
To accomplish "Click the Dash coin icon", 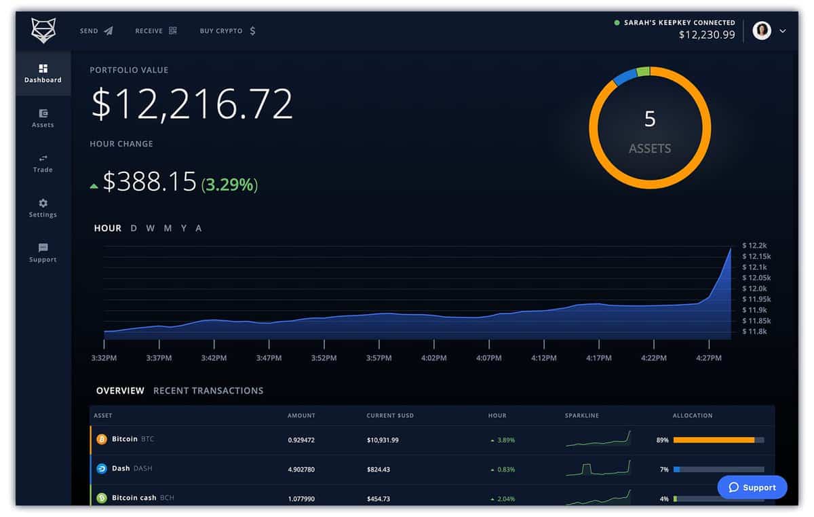I will click(102, 469).
